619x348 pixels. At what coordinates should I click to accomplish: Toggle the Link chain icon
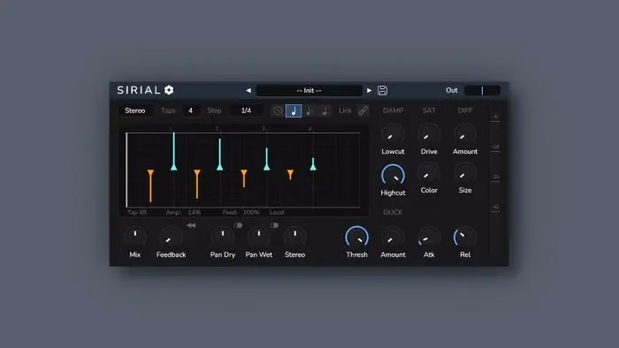point(363,110)
